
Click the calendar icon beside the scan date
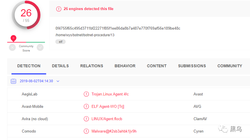click(13, 81)
